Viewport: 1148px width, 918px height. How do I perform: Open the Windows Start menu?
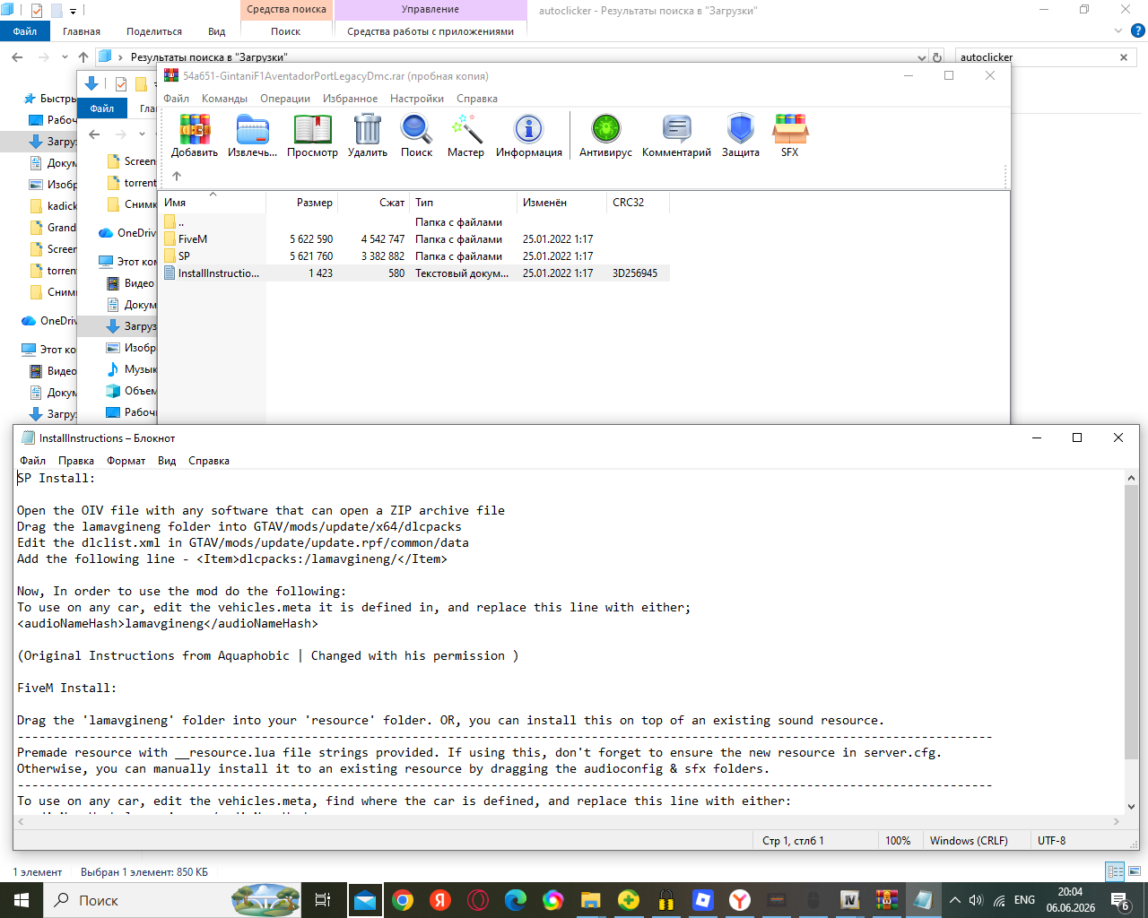(22, 900)
